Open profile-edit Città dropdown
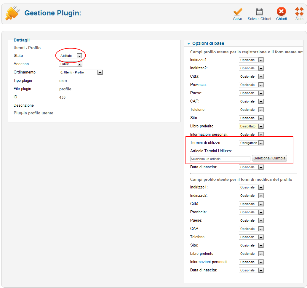Image resolution: width=307 pixels, height=288 pixels. [251, 204]
